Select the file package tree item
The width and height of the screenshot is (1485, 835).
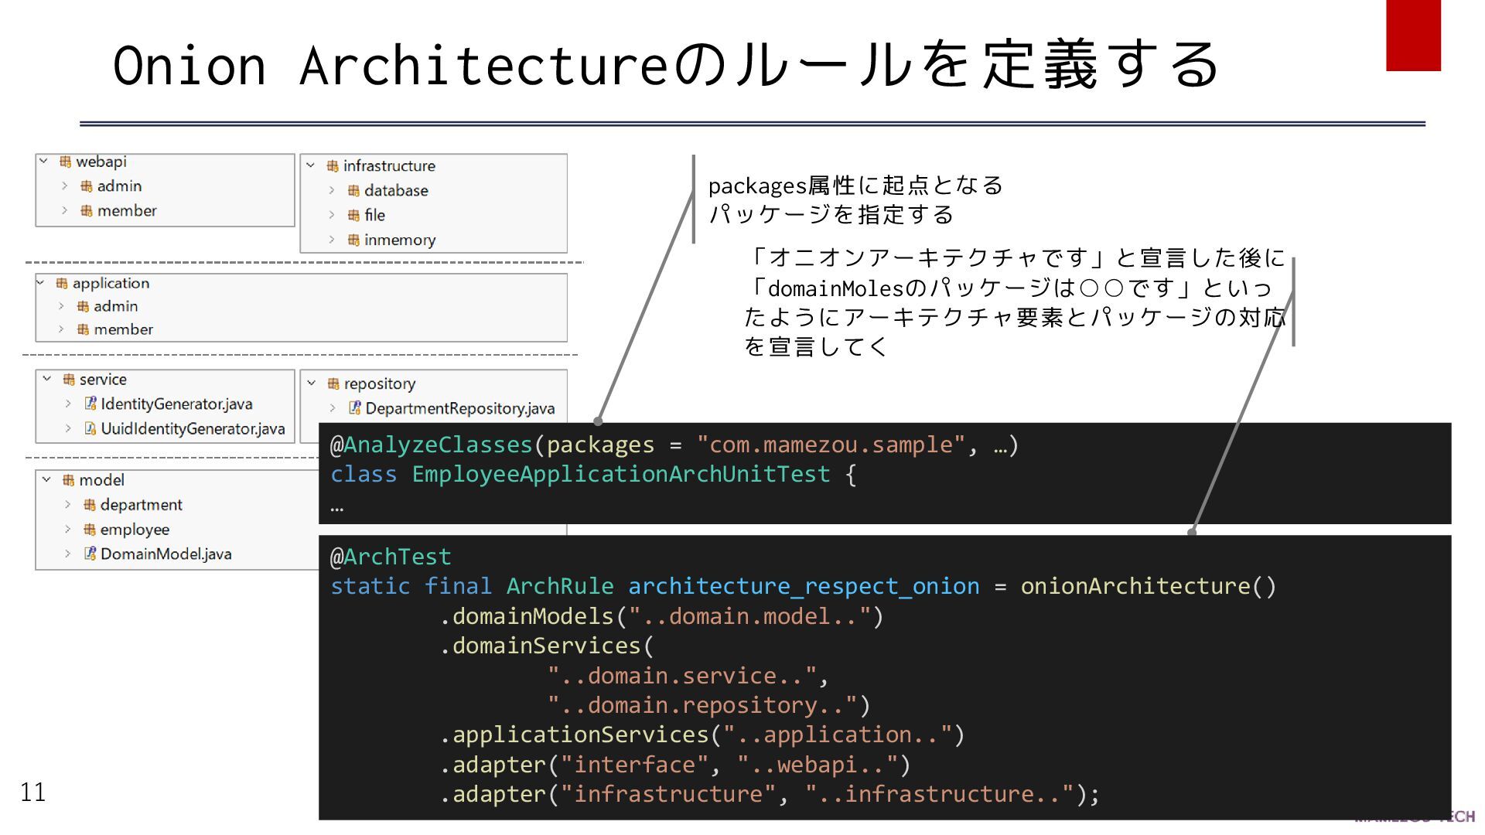pyautogui.click(x=374, y=215)
